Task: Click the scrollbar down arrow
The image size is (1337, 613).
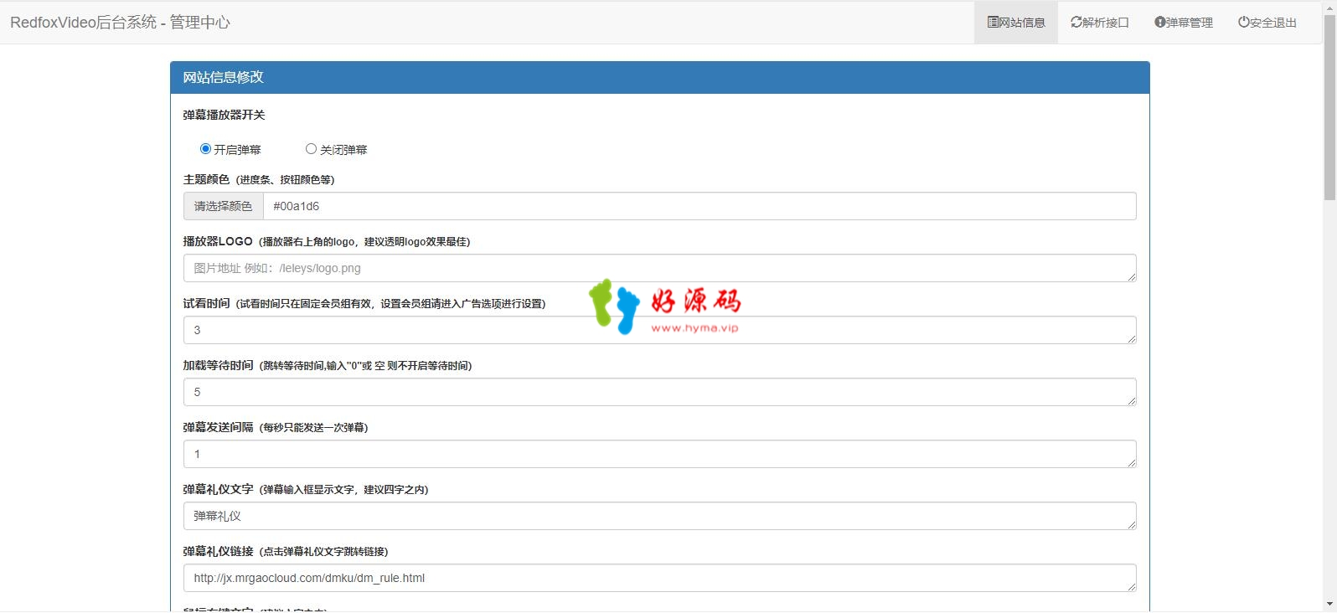Action: click(x=1329, y=605)
